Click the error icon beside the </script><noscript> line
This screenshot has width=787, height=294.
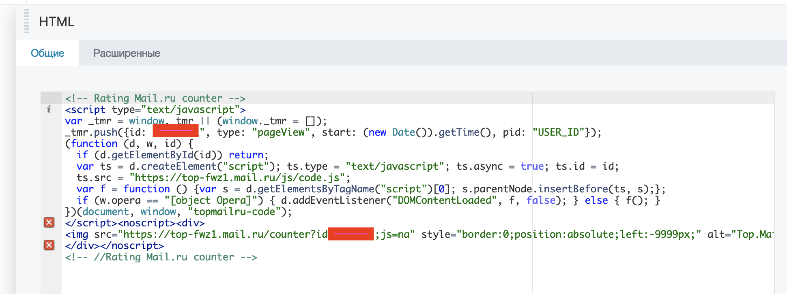tap(49, 222)
